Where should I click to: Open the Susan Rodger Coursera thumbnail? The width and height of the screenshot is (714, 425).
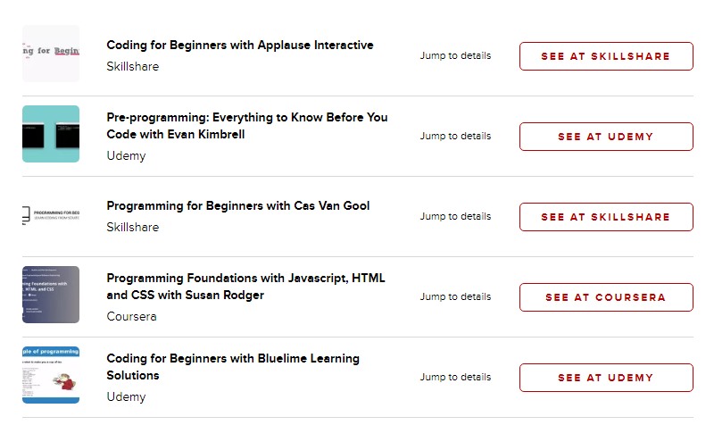pos(51,295)
